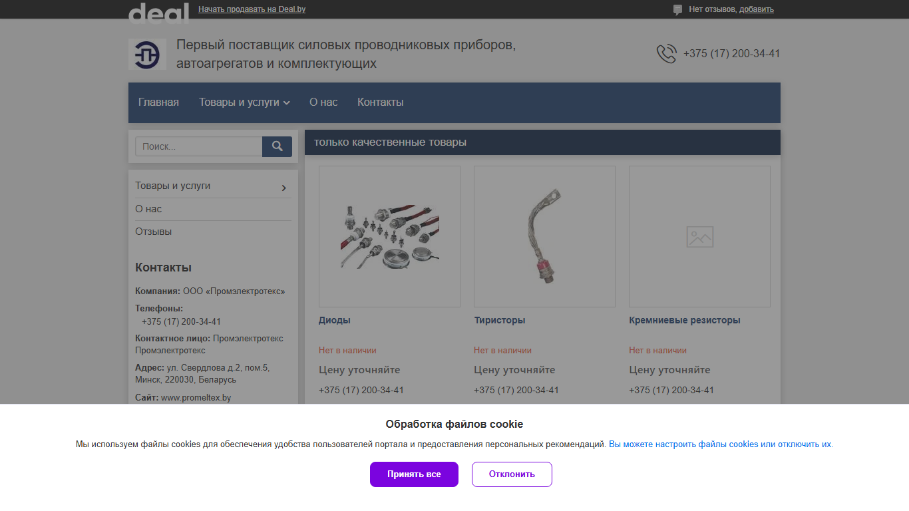Open the Кремниевые резисторы title link
The height and width of the screenshot is (511, 909).
click(685, 320)
